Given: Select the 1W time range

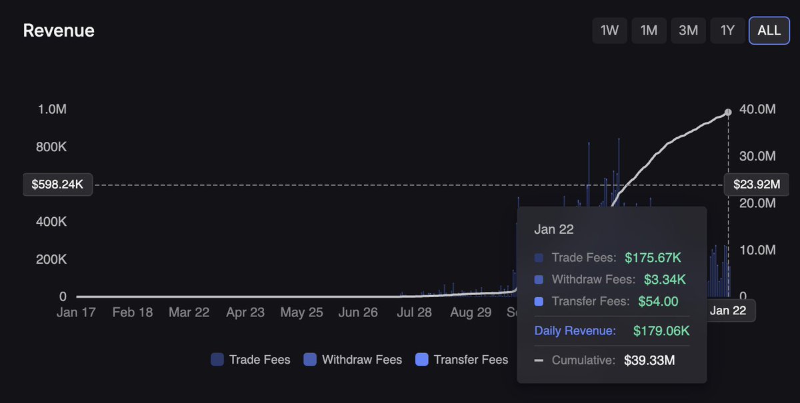Looking at the screenshot, I should 609,31.
